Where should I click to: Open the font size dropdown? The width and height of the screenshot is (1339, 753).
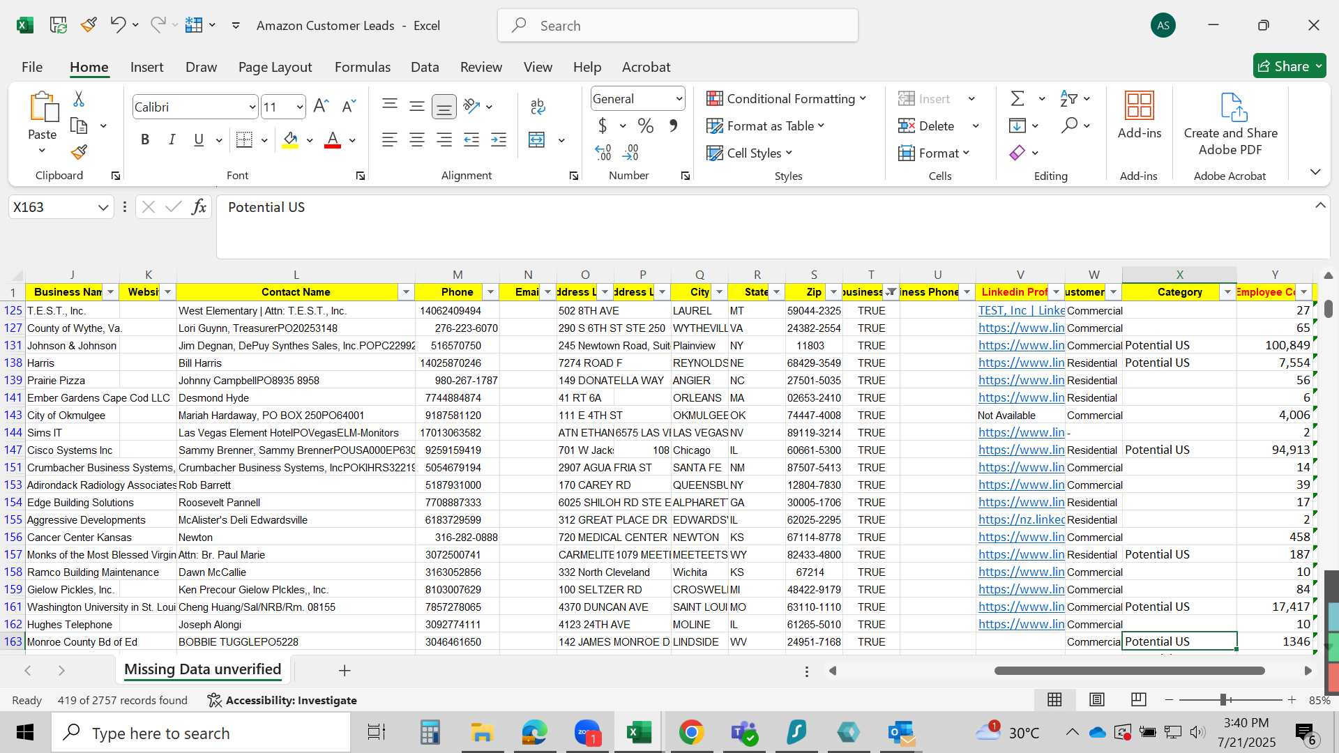300,107
